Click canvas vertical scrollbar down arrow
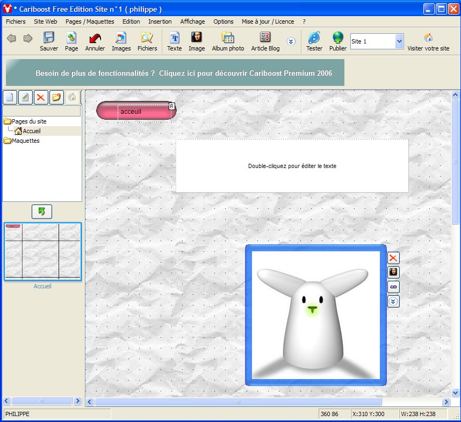The width and height of the screenshot is (461, 422). (455, 392)
